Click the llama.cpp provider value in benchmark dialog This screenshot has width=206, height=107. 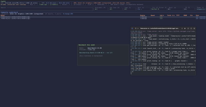pos(91,50)
